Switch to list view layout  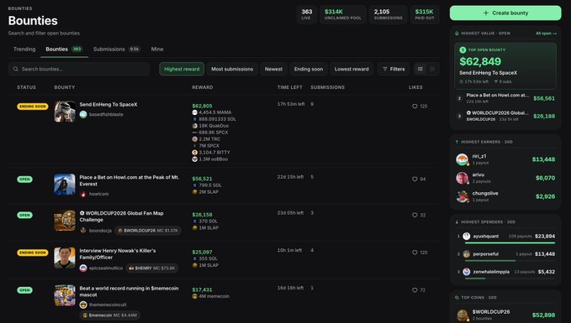point(420,69)
